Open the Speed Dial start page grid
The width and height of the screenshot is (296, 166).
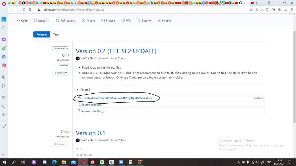click(x=30, y=10)
